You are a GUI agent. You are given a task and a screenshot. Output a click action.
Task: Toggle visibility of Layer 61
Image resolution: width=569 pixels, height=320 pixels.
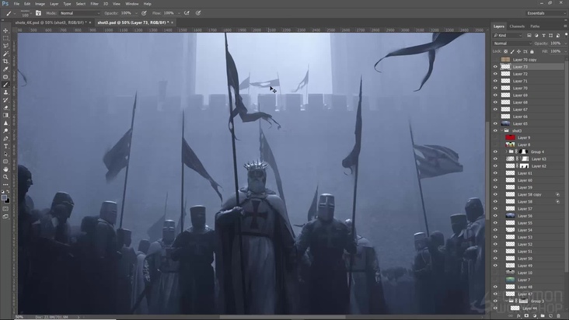click(x=495, y=173)
